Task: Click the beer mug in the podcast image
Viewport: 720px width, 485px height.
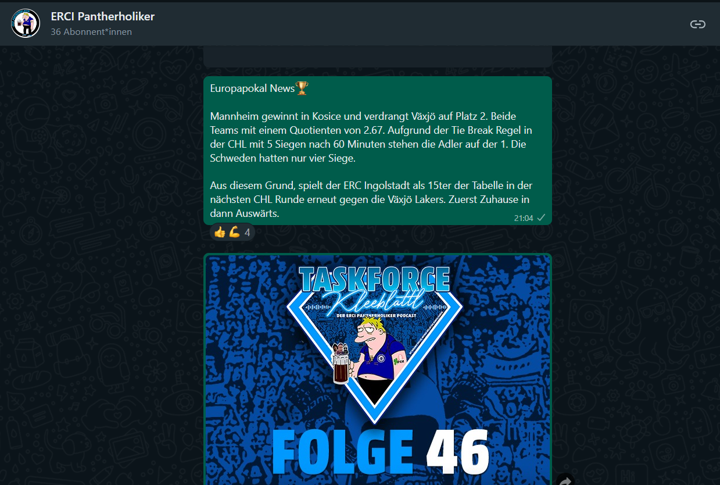Action: (342, 363)
